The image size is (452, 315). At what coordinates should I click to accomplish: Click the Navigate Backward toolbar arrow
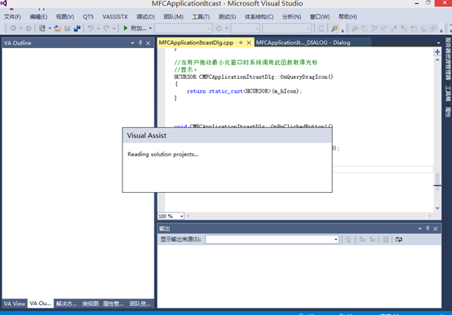pyautogui.click(x=13, y=28)
